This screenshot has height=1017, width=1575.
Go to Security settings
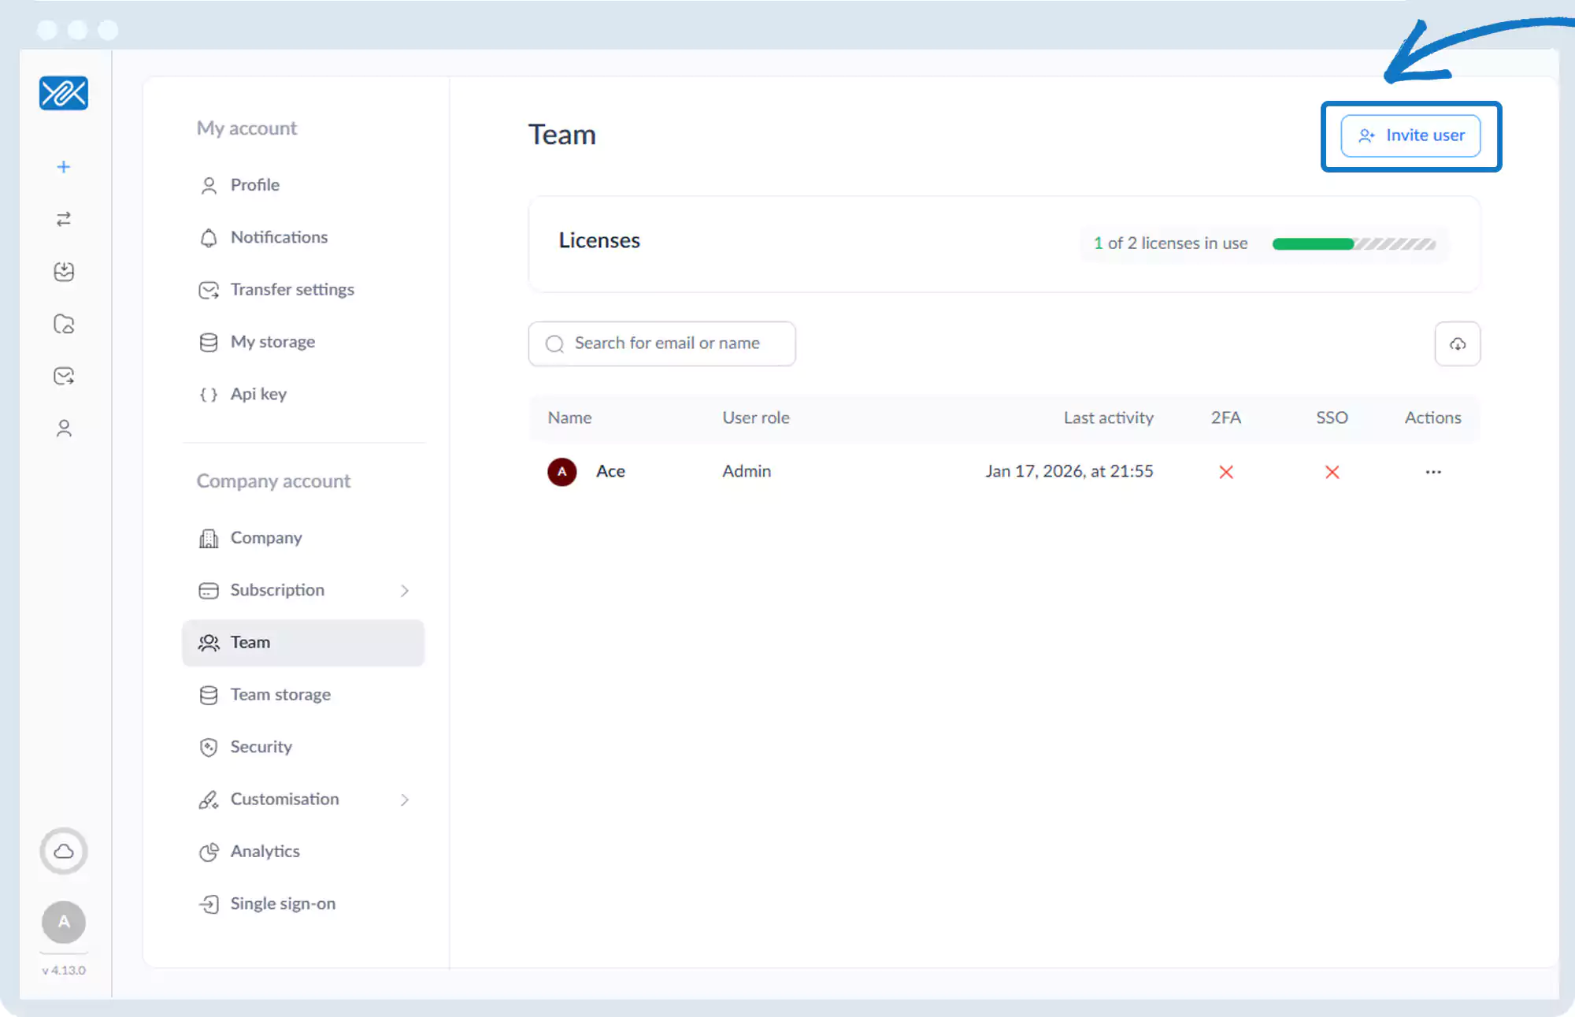click(261, 747)
